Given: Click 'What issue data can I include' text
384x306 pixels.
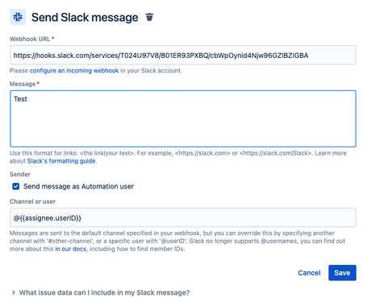Looking at the screenshot, I should pyautogui.click(x=104, y=292).
